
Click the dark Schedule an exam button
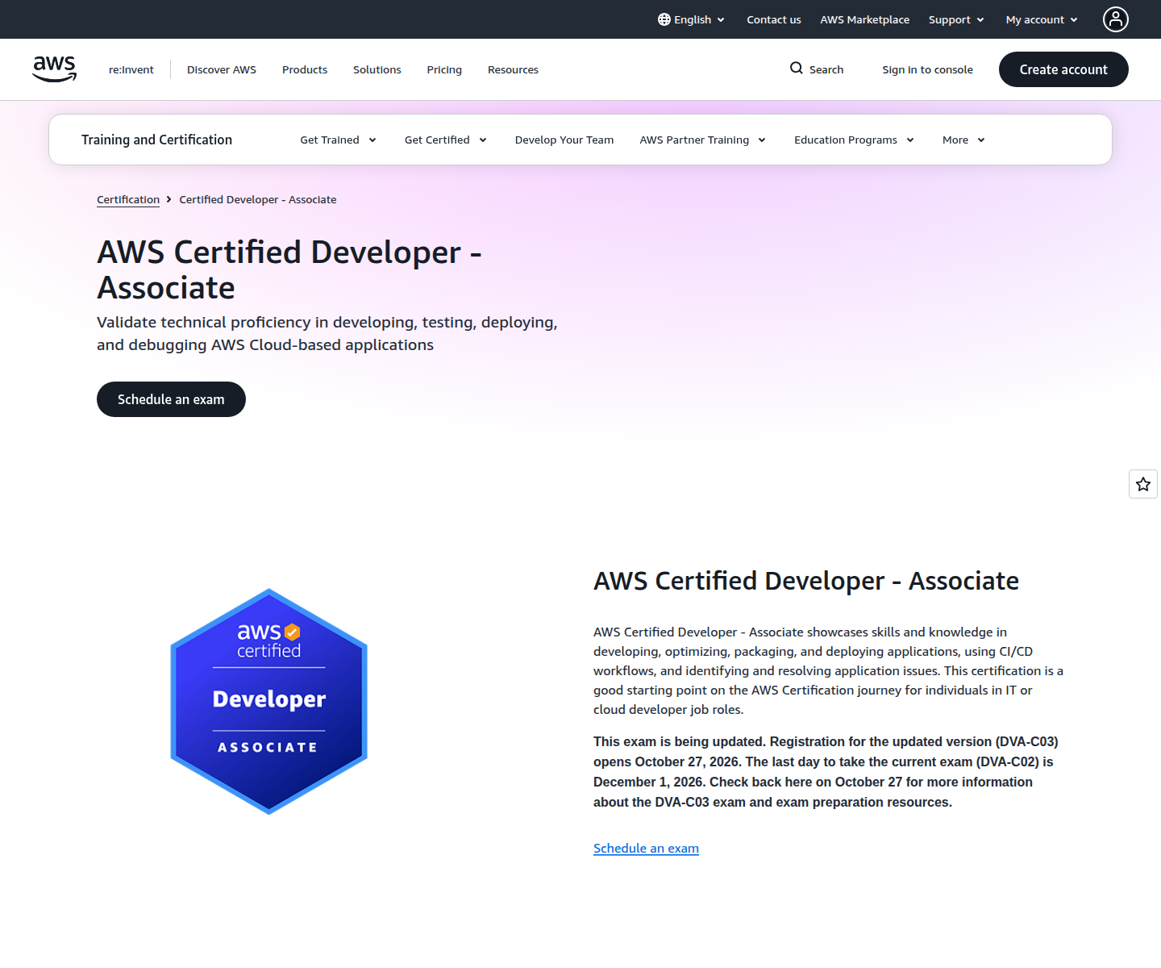(x=171, y=399)
